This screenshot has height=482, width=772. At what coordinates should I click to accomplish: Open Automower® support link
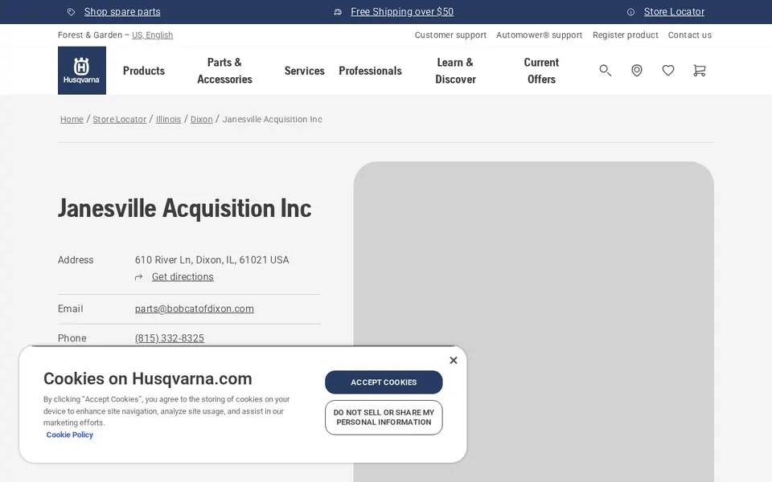tap(539, 35)
